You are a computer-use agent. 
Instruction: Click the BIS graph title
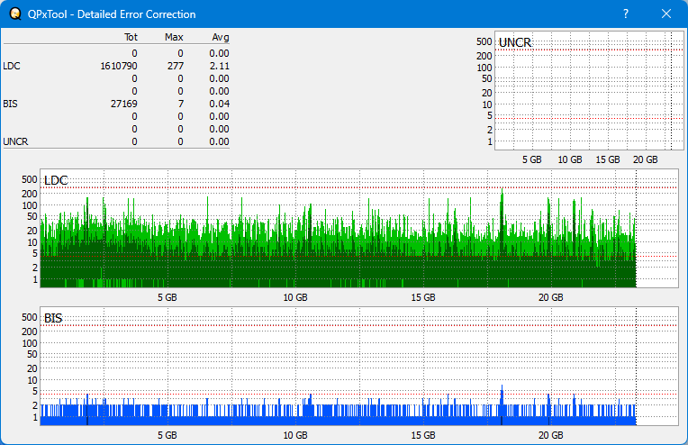[53, 318]
